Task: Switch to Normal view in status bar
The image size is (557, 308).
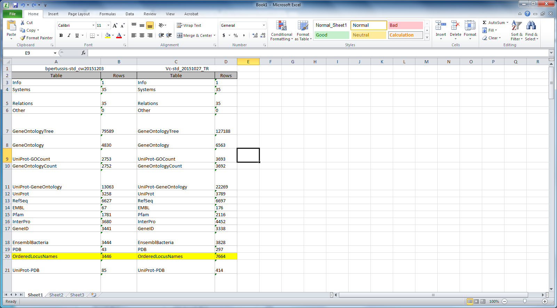Action: [x=470, y=301]
